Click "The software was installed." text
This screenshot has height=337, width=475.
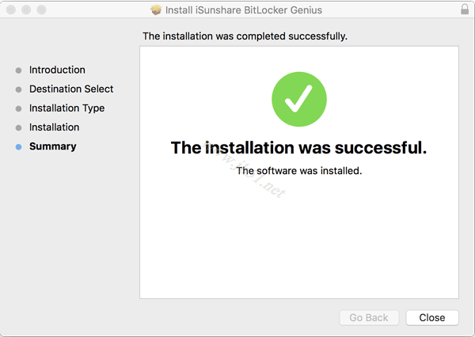[x=298, y=170]
